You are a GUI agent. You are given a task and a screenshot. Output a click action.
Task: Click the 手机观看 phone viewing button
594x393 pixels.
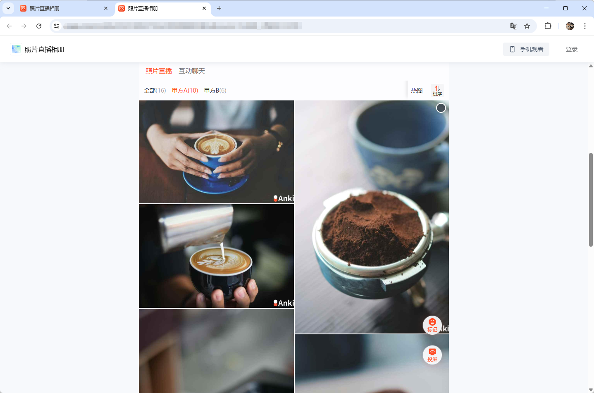coord(526,49)
